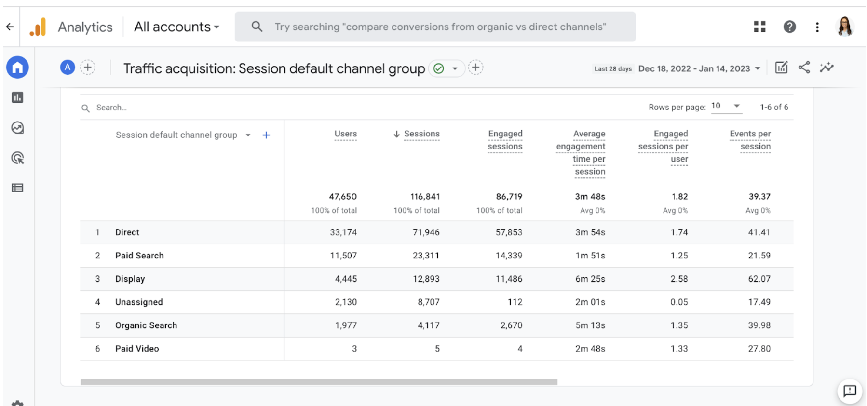867x406 pixels.
Task: Expand the All accounts dropdown
Action: 176,27
